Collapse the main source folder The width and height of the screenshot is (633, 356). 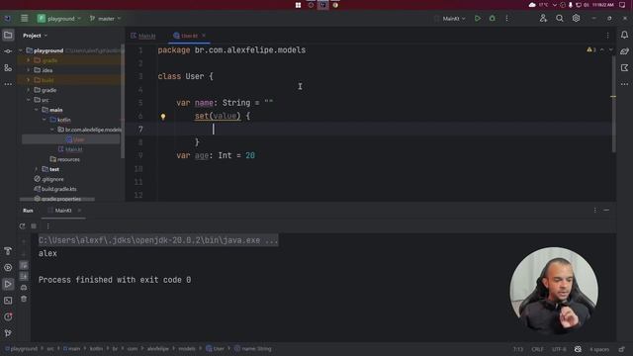coord(37,110)
